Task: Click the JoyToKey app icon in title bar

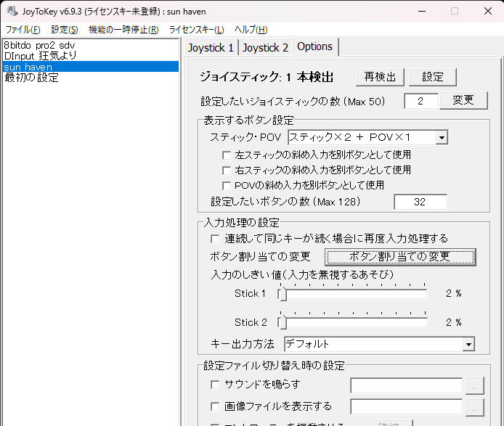Action: (x=12, y=11)
